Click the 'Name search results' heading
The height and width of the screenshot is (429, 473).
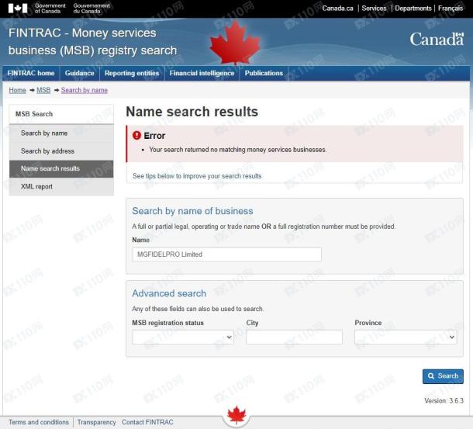point(192,112)
